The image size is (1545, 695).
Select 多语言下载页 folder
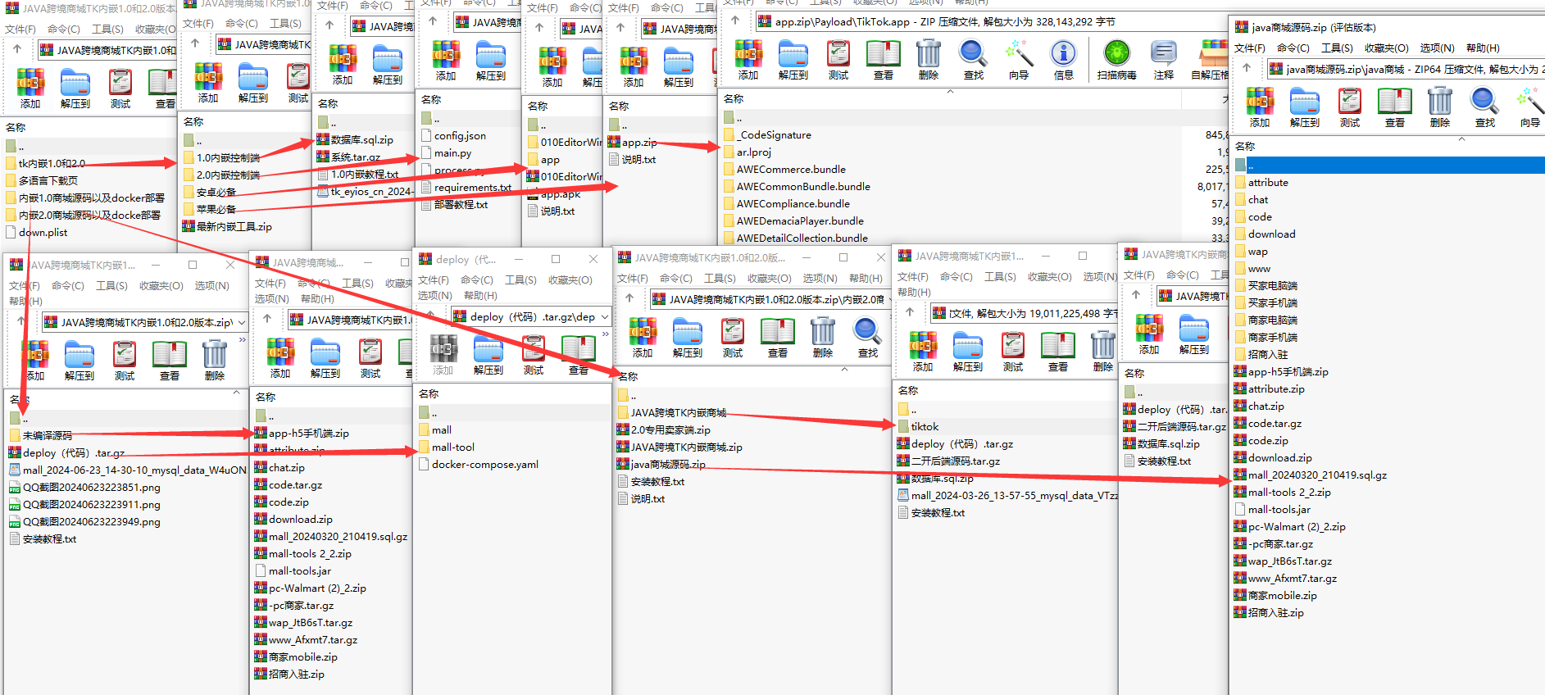coord(42,181)
